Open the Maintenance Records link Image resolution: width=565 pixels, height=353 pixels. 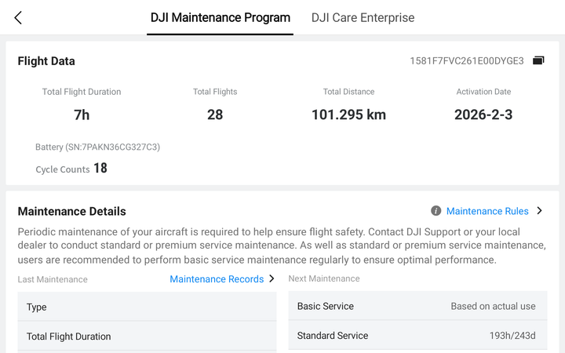pyautogui.click(x=217, y=278)
